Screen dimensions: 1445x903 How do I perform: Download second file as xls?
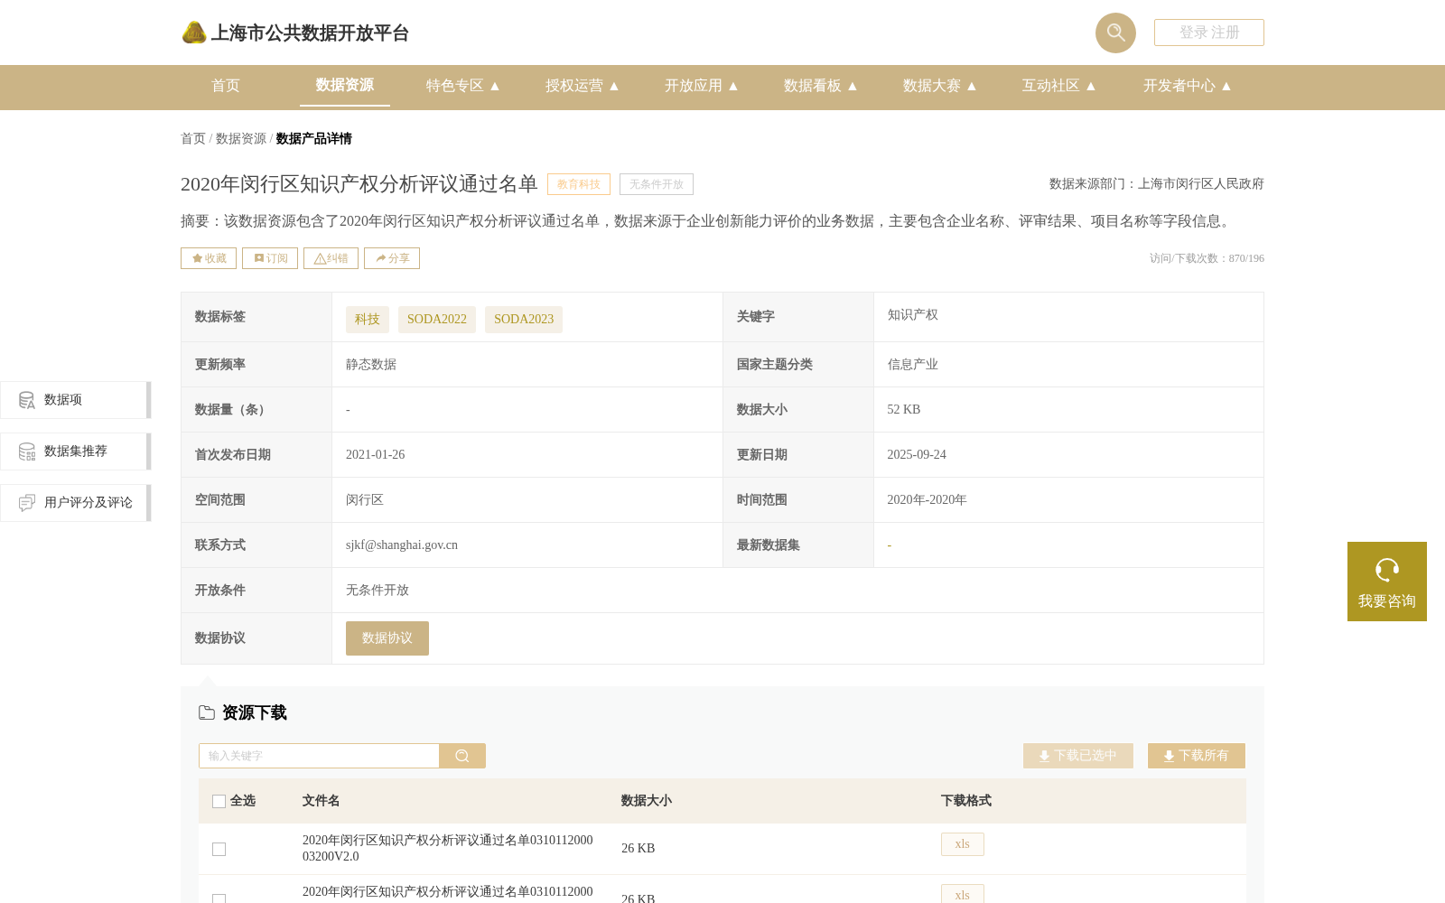point(963,894)
